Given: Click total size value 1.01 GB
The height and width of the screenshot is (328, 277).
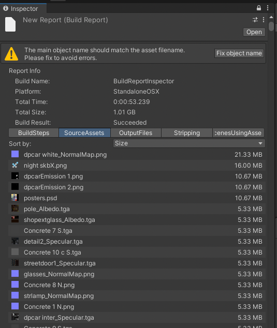Looking at the screenshot, I should coord(124,112).
